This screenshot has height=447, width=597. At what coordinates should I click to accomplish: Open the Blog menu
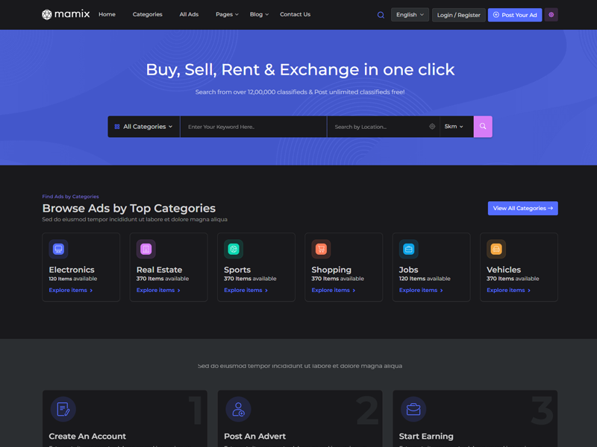[x=259, y=14]
